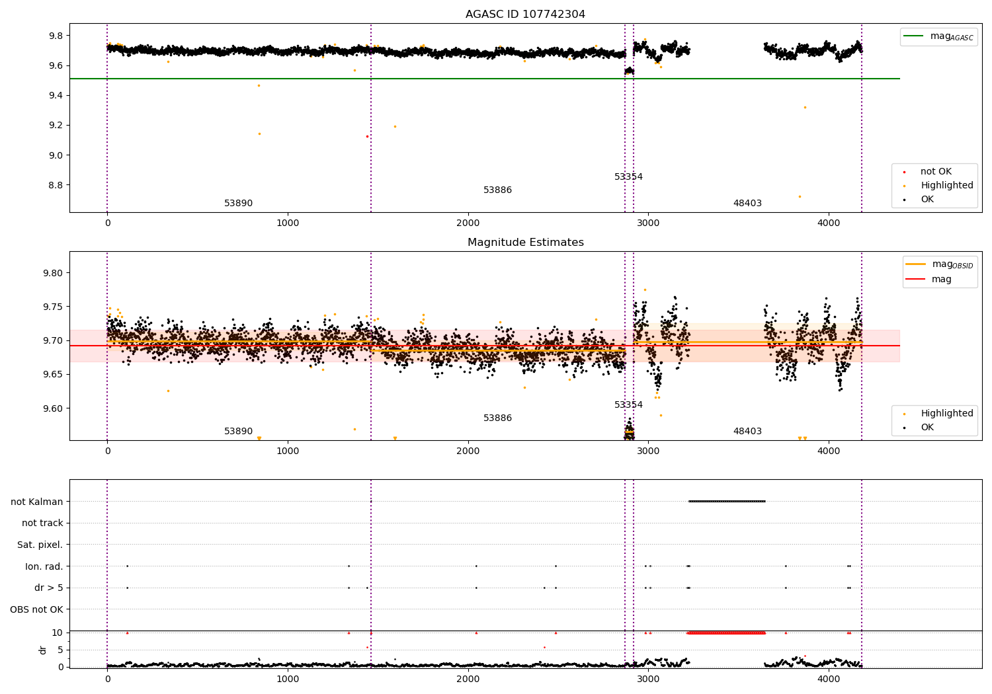
Task: Click the tick label 10 on the dr axis
Action: click(58, 633)
